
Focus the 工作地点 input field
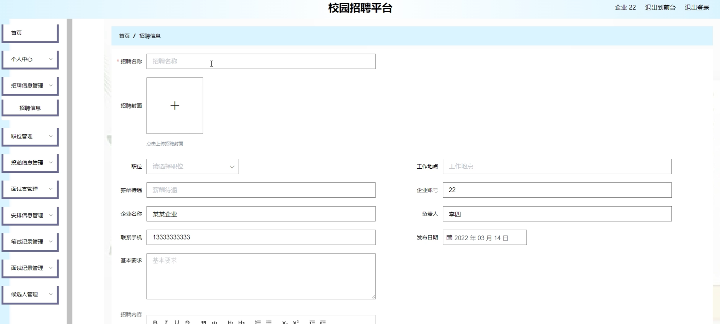pyautogui.click(x=557, y=166)
